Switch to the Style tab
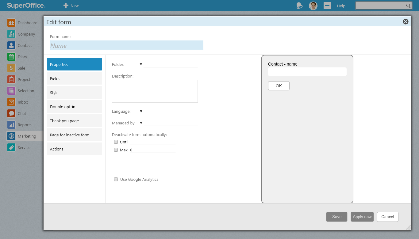This screenshot has width=419, height=239. click(75, 93)
